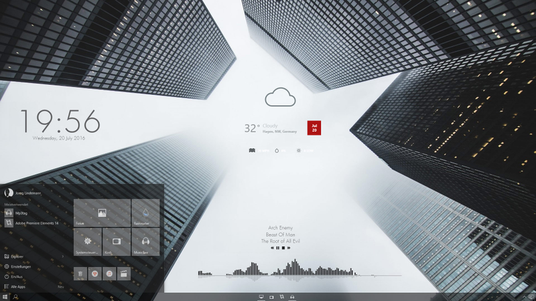
Task: Open the Fotos tile
Action: click(102, 213)
